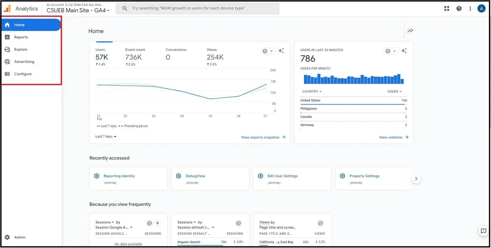This screenshot has height=248, width=491.
Task: Open the CSUEB Main Site - GA4 property selector
Action: (x=78, y=11)
